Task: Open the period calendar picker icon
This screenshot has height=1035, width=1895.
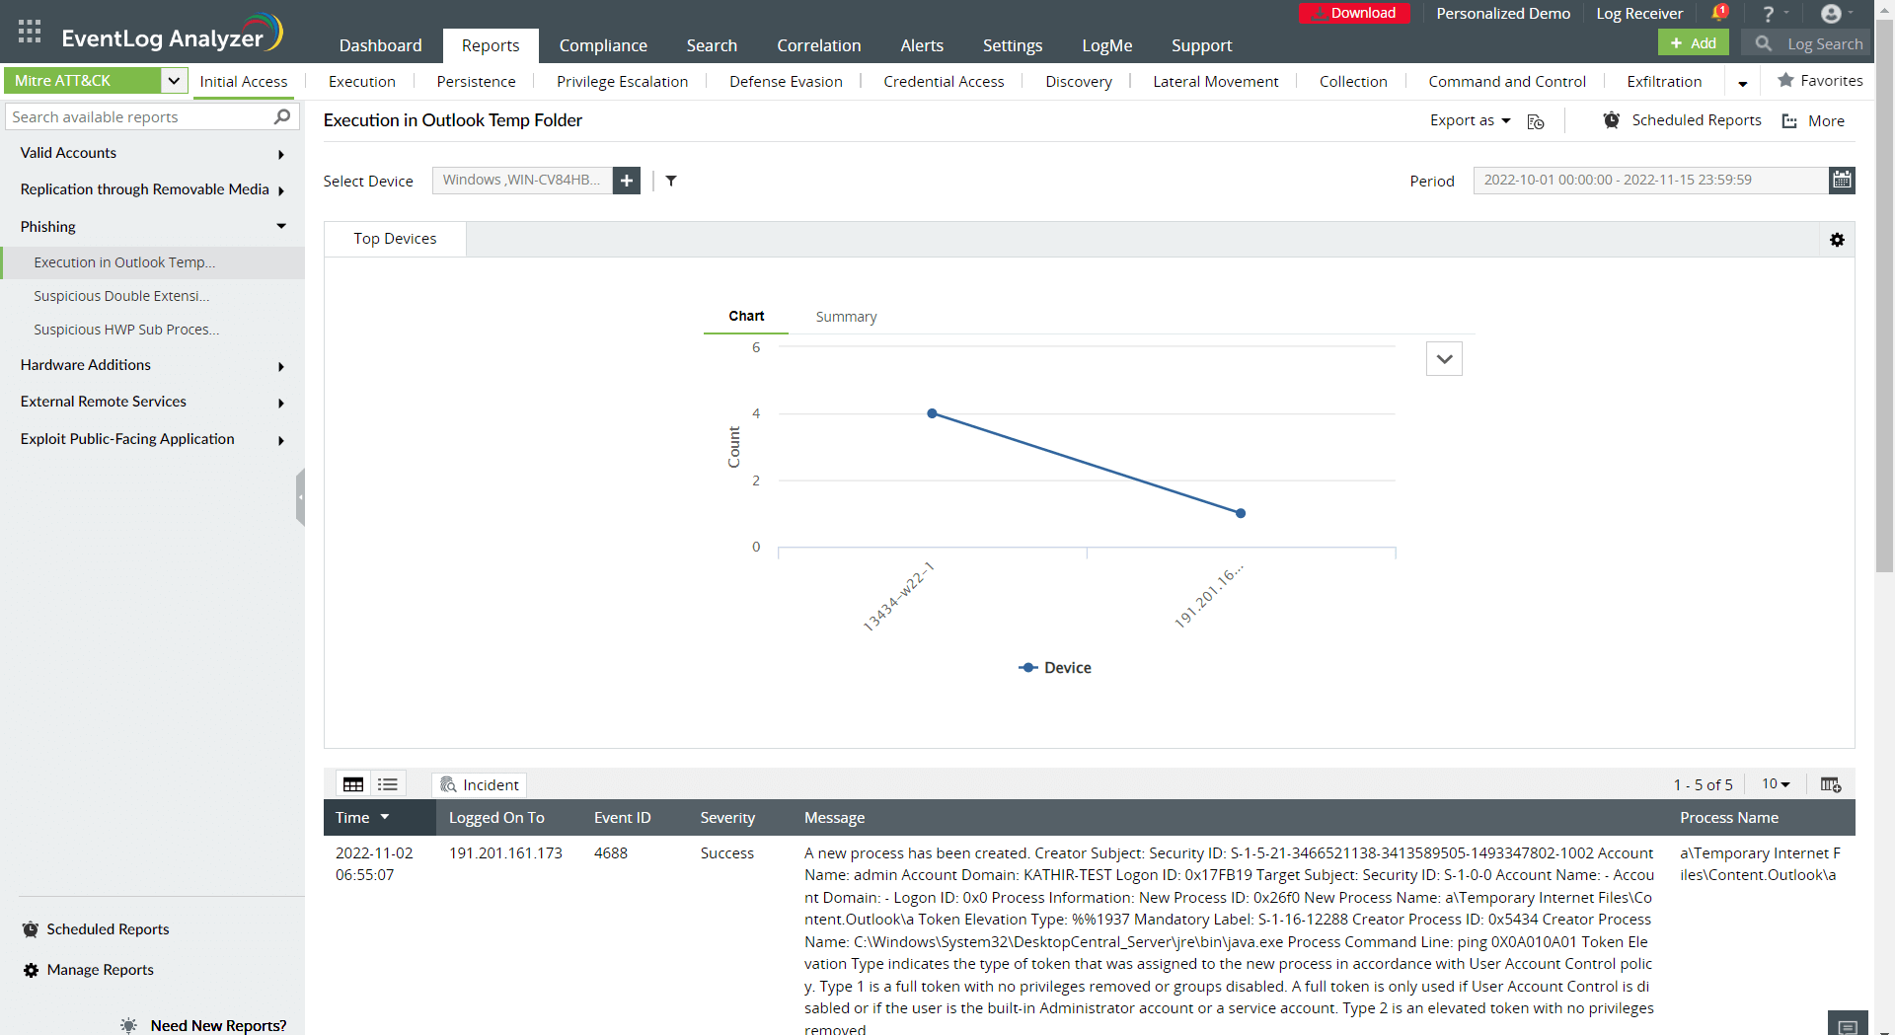Action: (x=1842, y=180)
